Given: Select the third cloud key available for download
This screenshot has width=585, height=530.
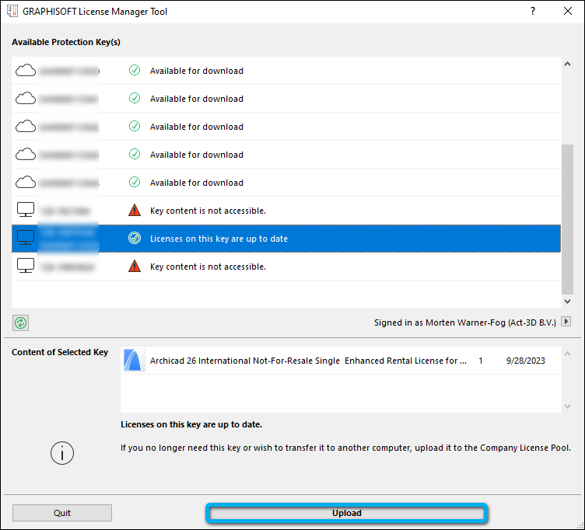Looking at the screenshot, I should tap(196, 127).
